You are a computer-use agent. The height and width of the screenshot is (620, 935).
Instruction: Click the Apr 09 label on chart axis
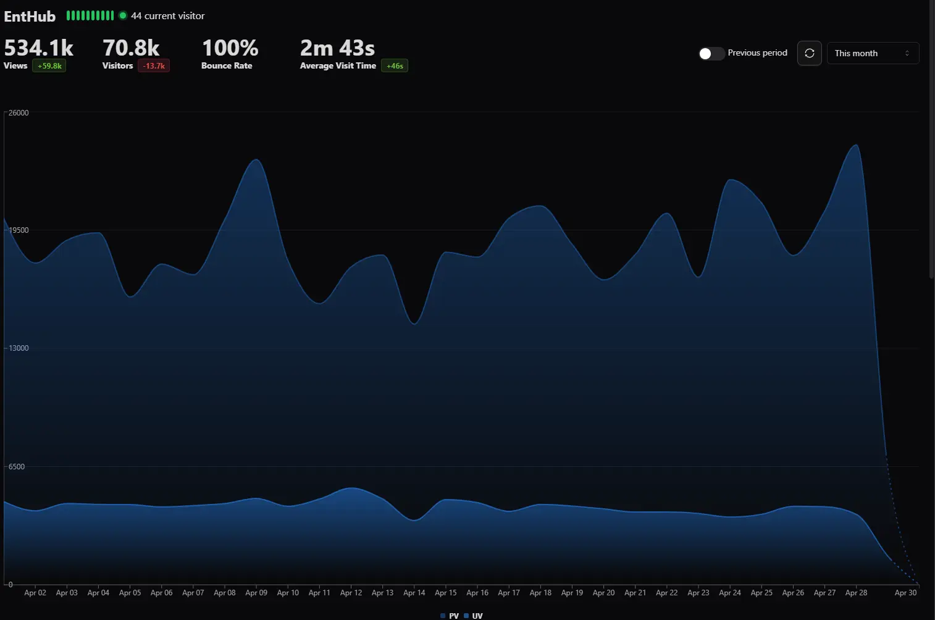click(256, 593)
